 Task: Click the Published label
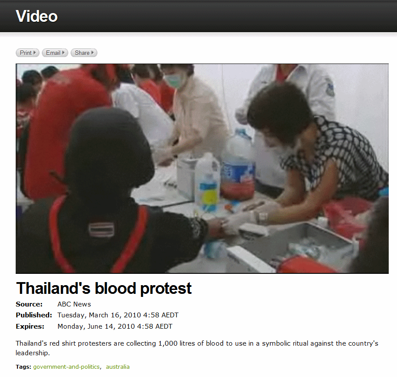point(34,315)
